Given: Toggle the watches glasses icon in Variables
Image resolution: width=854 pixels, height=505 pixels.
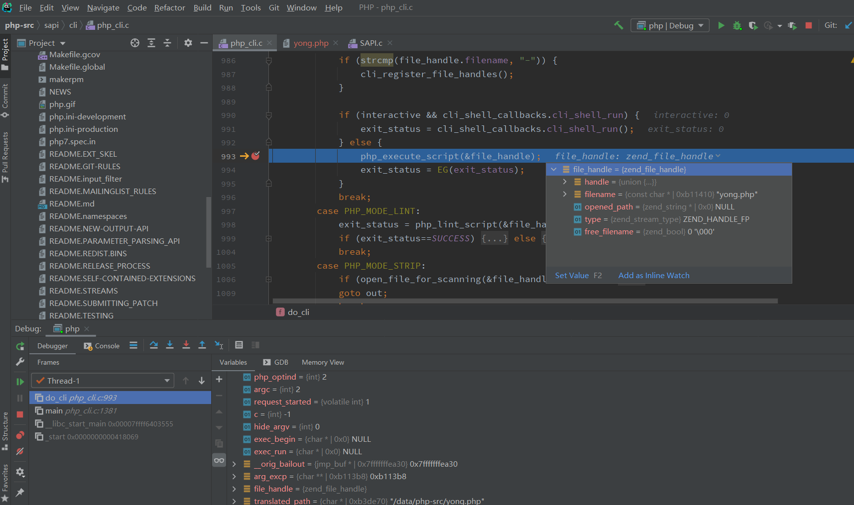Looking at the screenshot, I should point(219,460).
